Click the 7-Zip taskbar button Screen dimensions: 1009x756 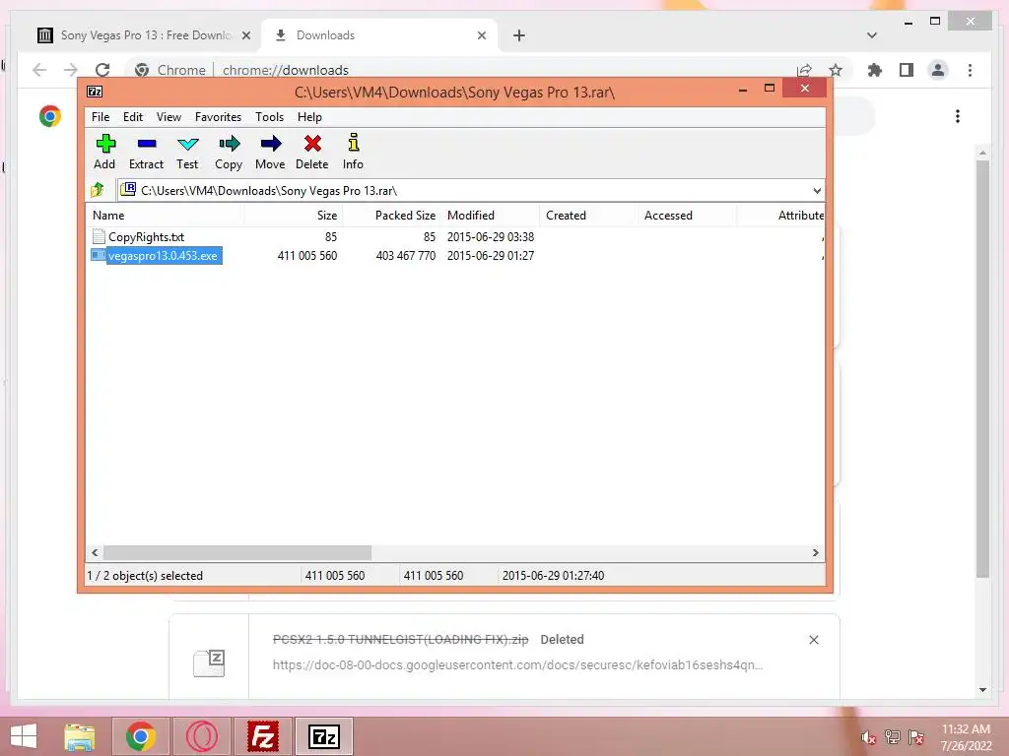point(324,736)
